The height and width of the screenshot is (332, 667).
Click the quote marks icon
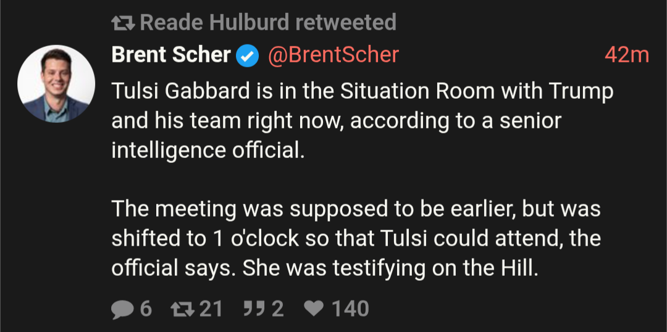click(x=254, y=308)
